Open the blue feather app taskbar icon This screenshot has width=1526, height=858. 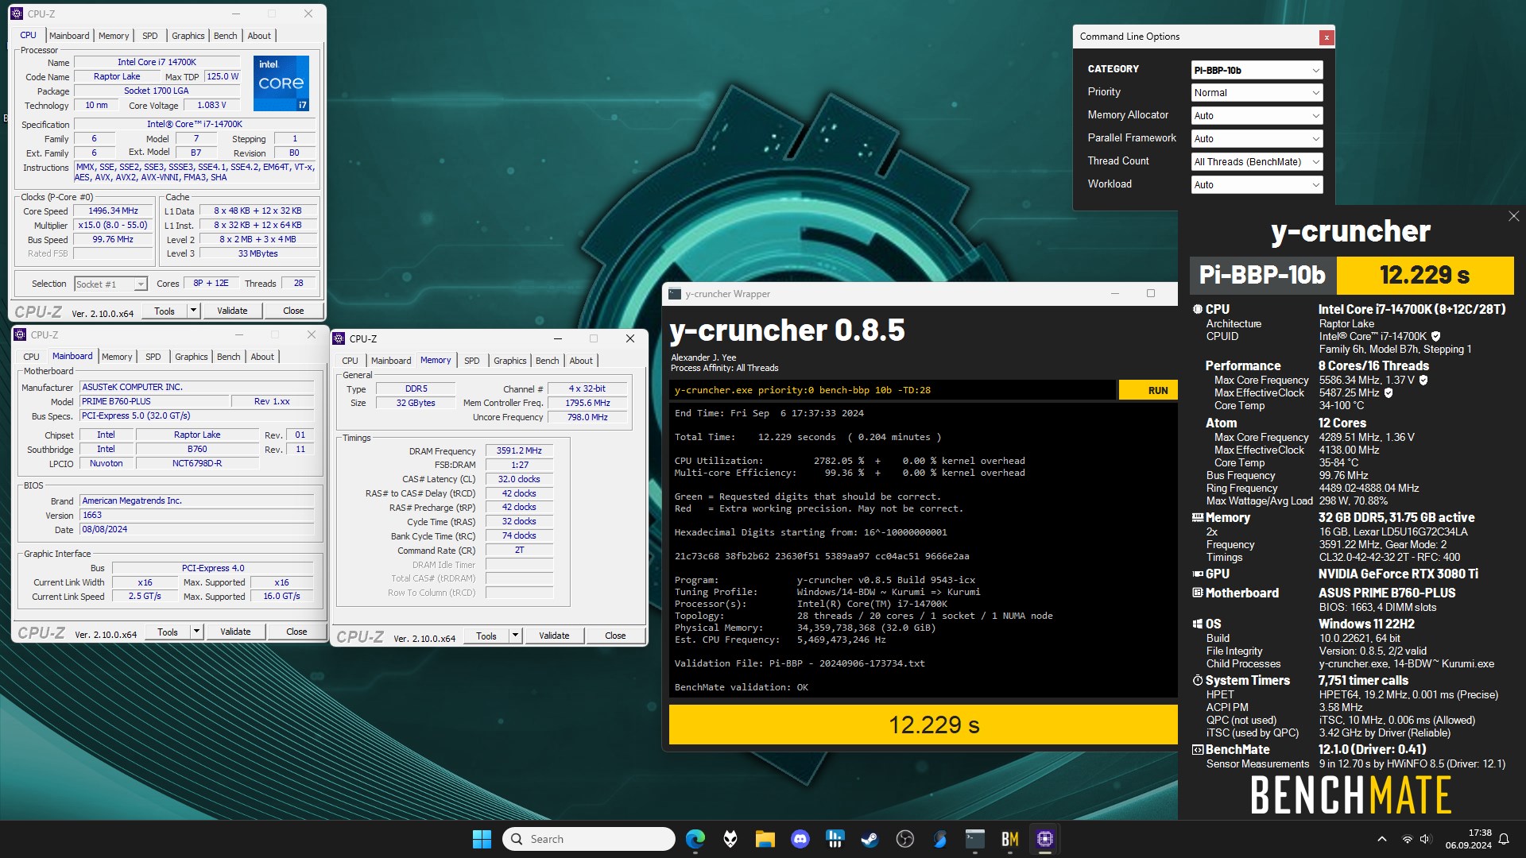(939, 839)
